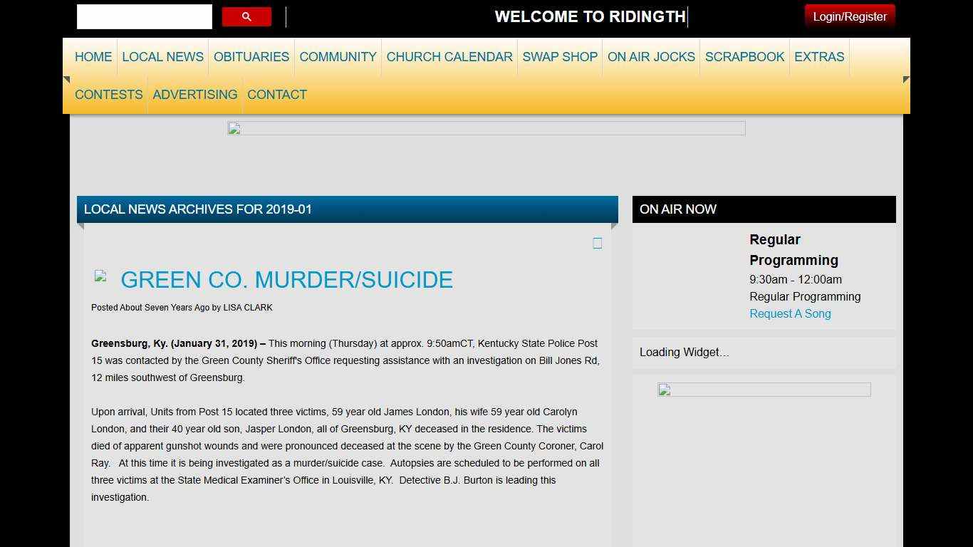Go to the Home menu item
Viewport: 973px width, 547px height.
coord(93,57)
